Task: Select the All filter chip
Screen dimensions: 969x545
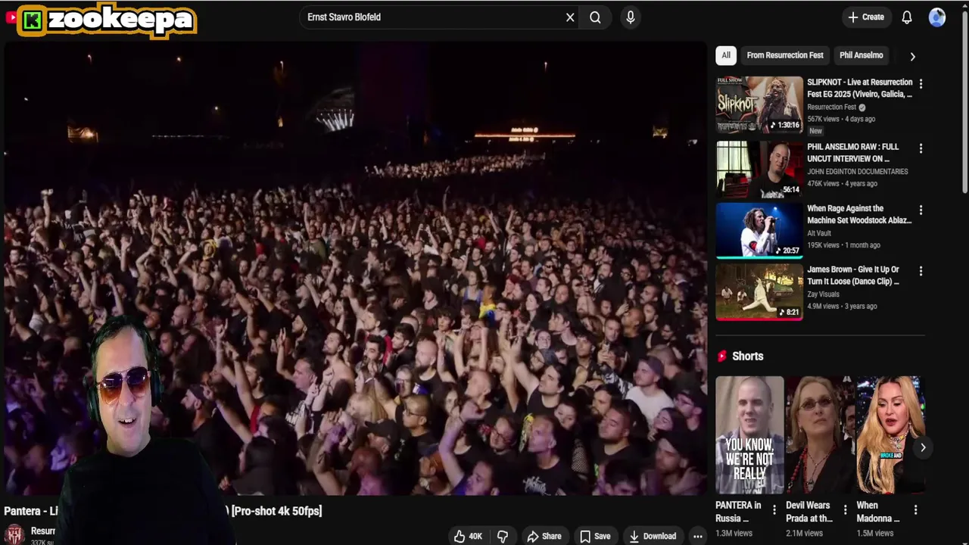Action: pos(725,55)
